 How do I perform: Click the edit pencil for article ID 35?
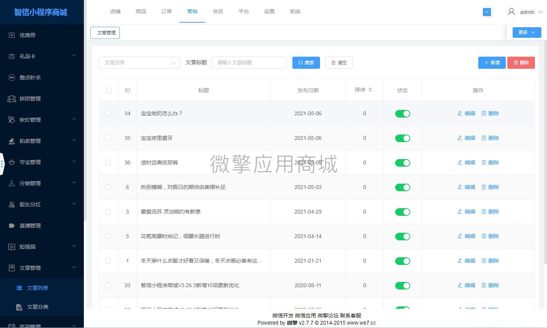(x=460, y=138)
